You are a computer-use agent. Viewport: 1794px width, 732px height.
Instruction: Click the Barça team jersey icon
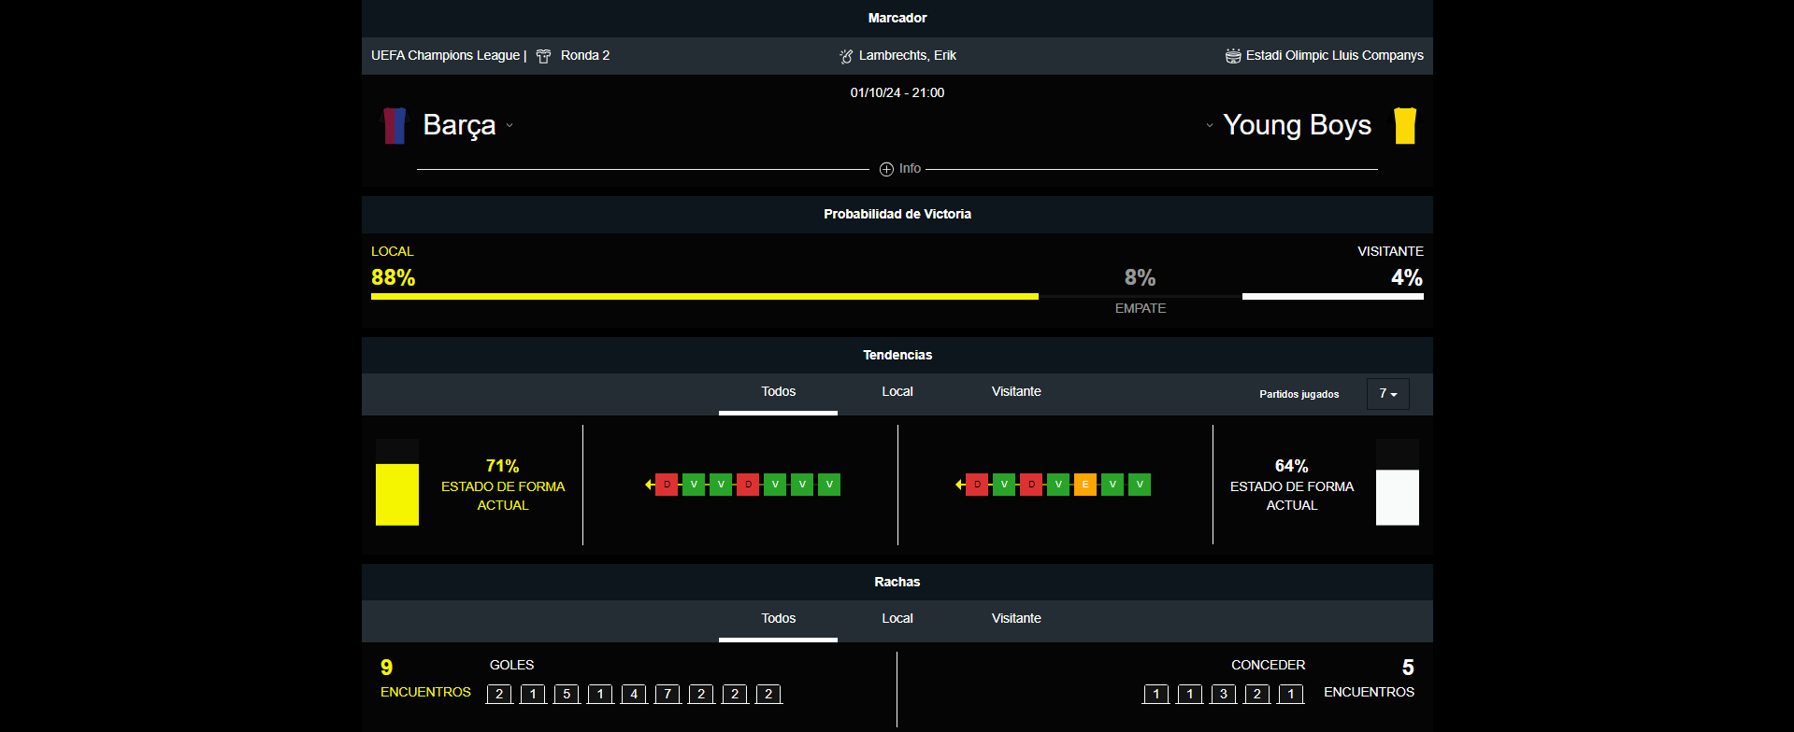coord(395,126)
